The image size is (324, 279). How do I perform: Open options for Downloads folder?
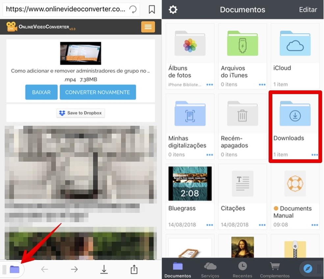(314, 155)
